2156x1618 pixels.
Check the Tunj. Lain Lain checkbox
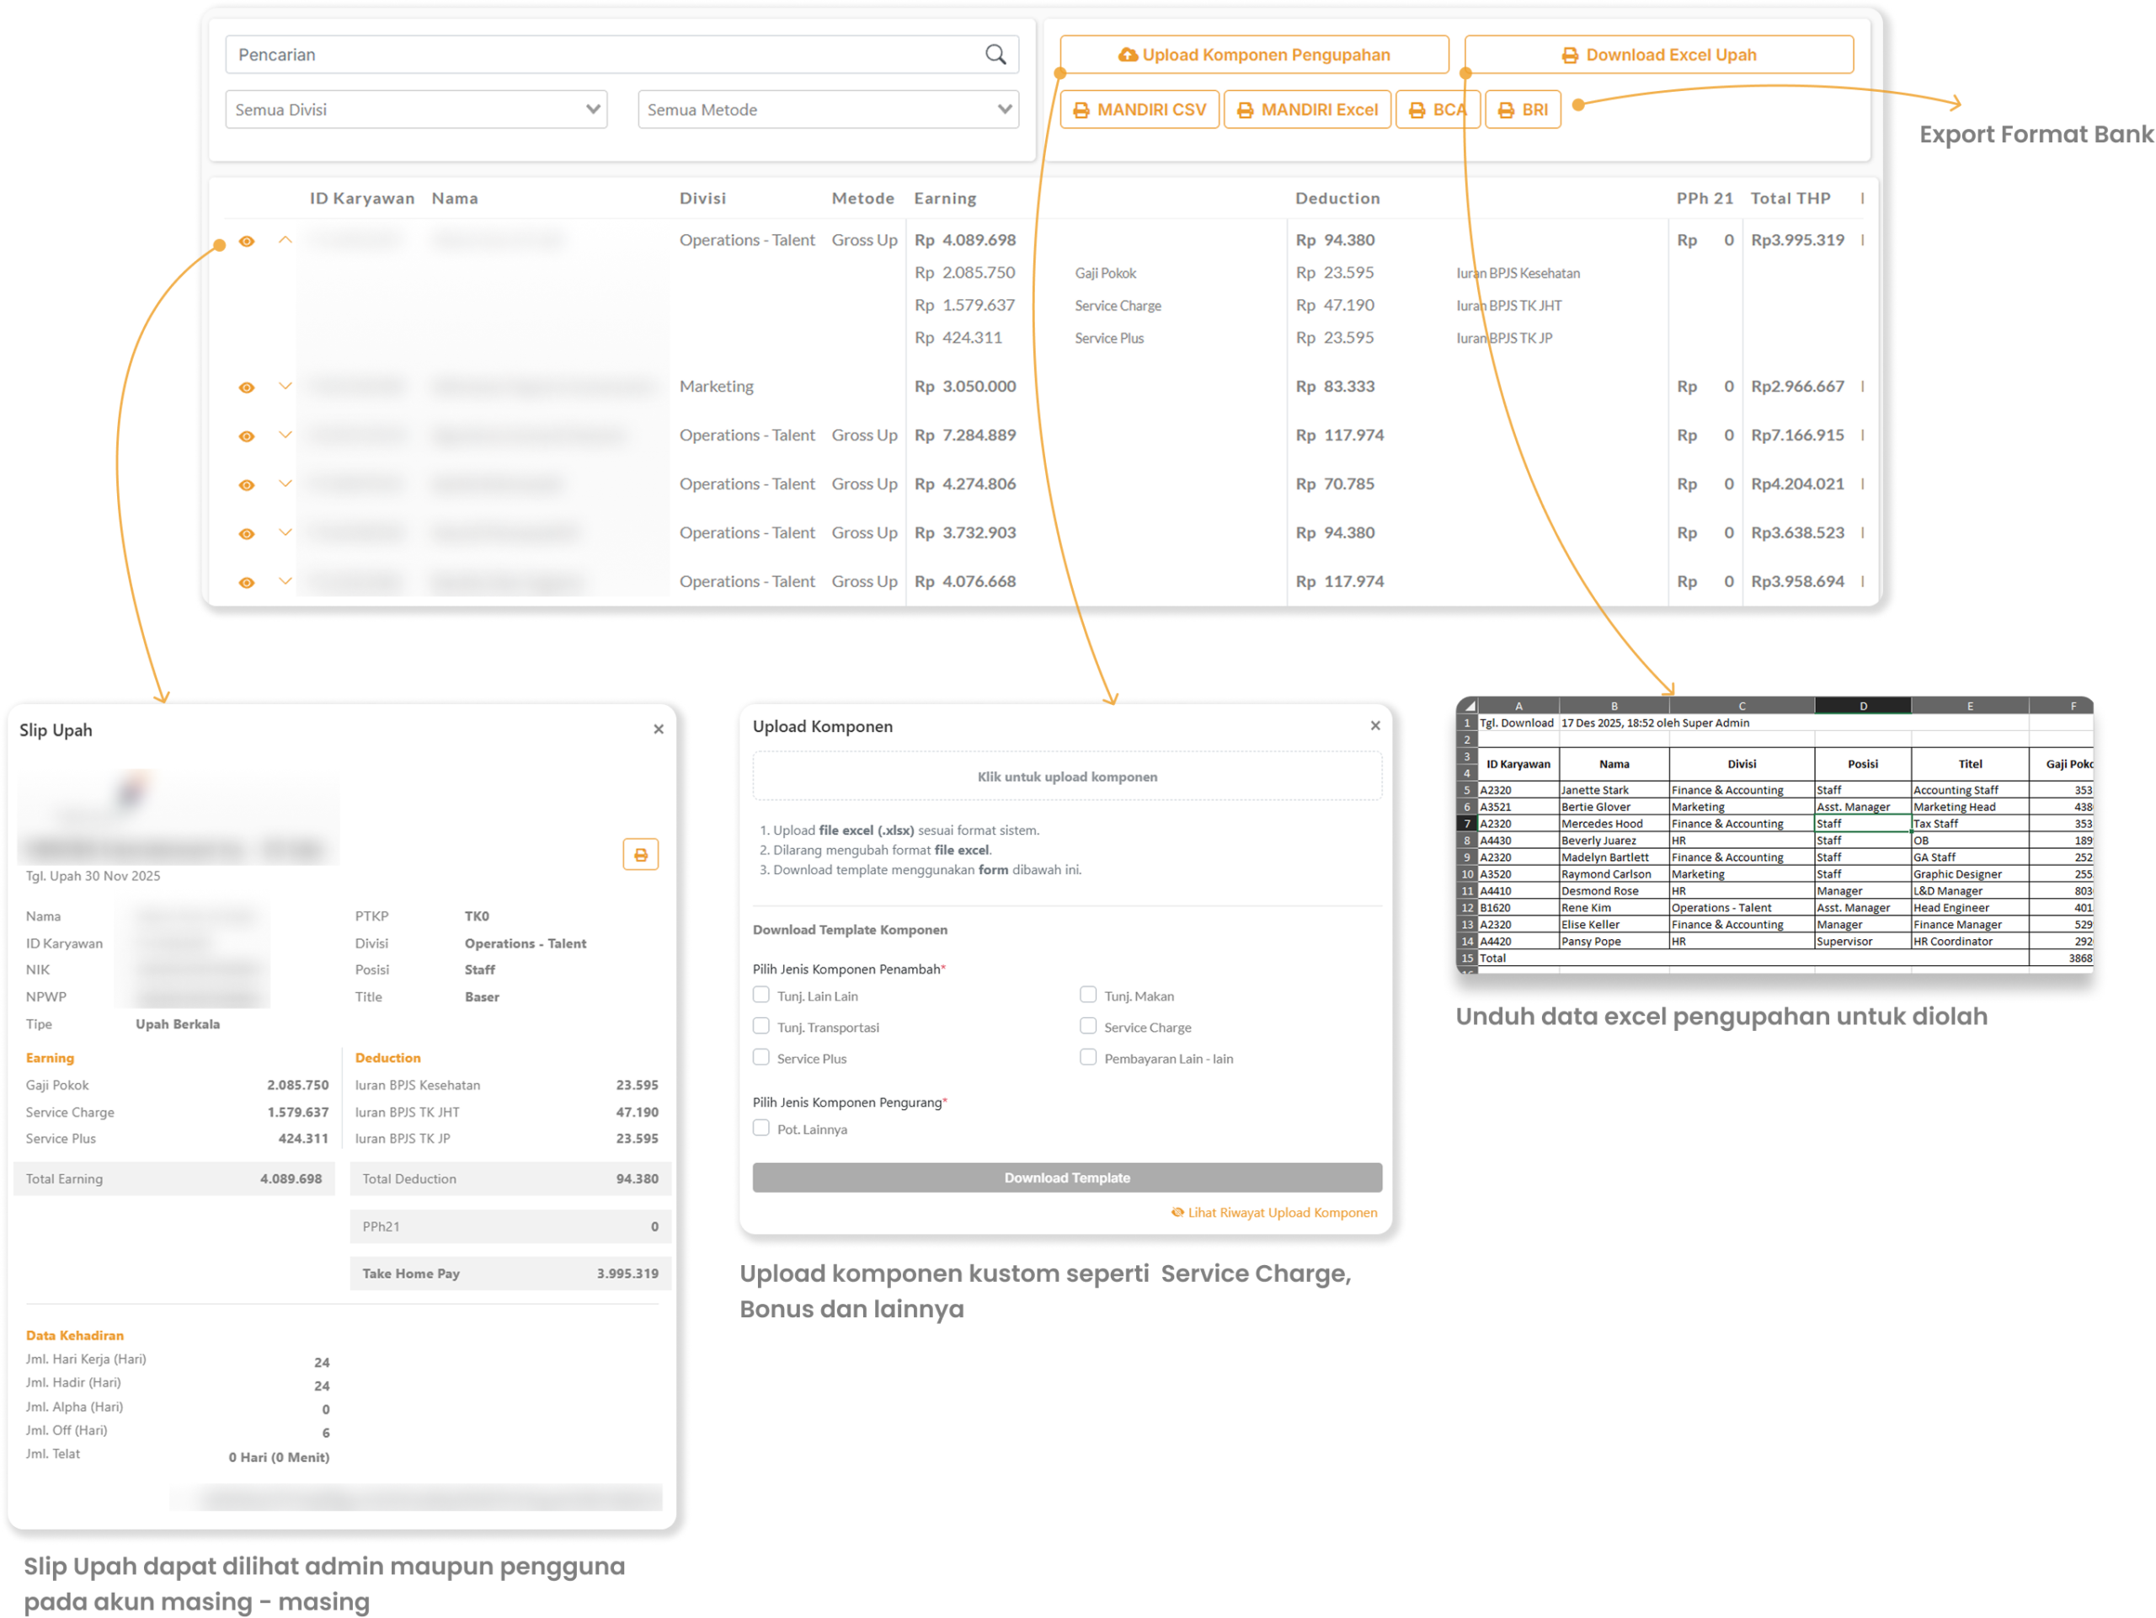click(761, 996)
